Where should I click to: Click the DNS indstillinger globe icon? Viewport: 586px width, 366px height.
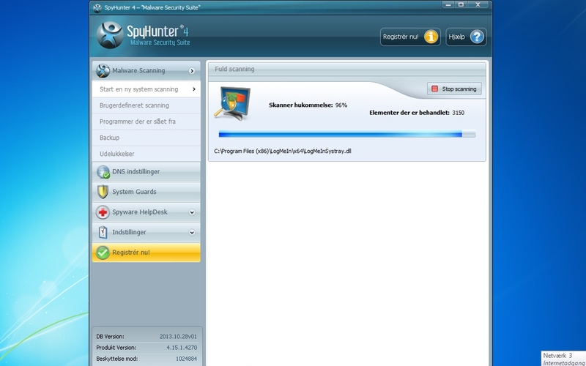103,172
